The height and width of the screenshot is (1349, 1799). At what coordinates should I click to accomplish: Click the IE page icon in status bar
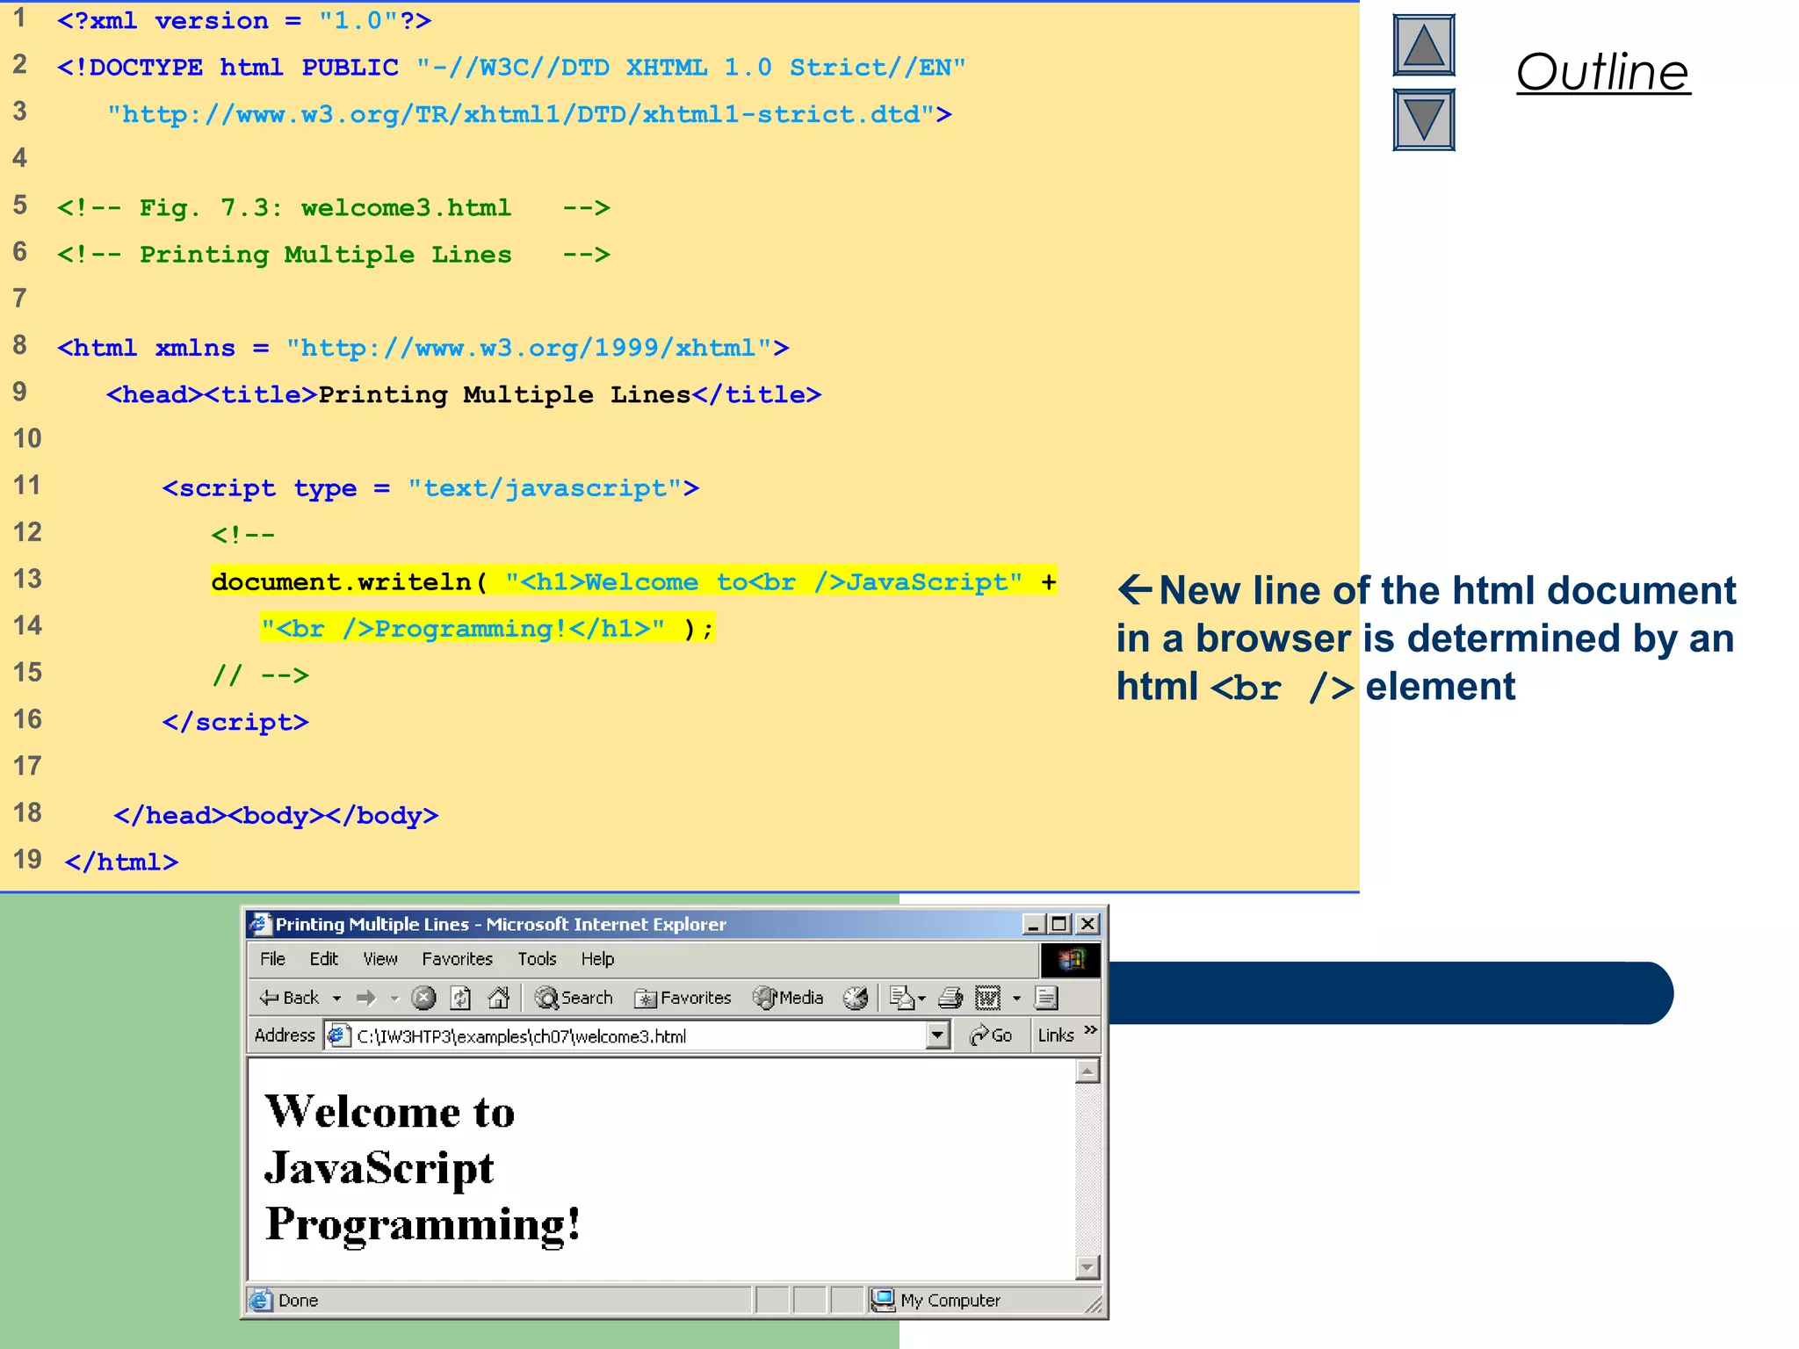pos(261,1301)
